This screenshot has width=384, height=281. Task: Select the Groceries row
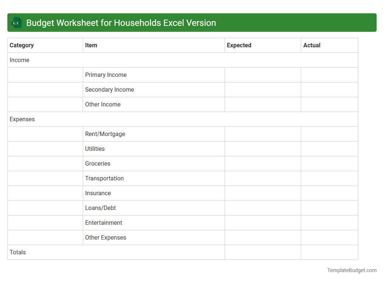(97, 163)
